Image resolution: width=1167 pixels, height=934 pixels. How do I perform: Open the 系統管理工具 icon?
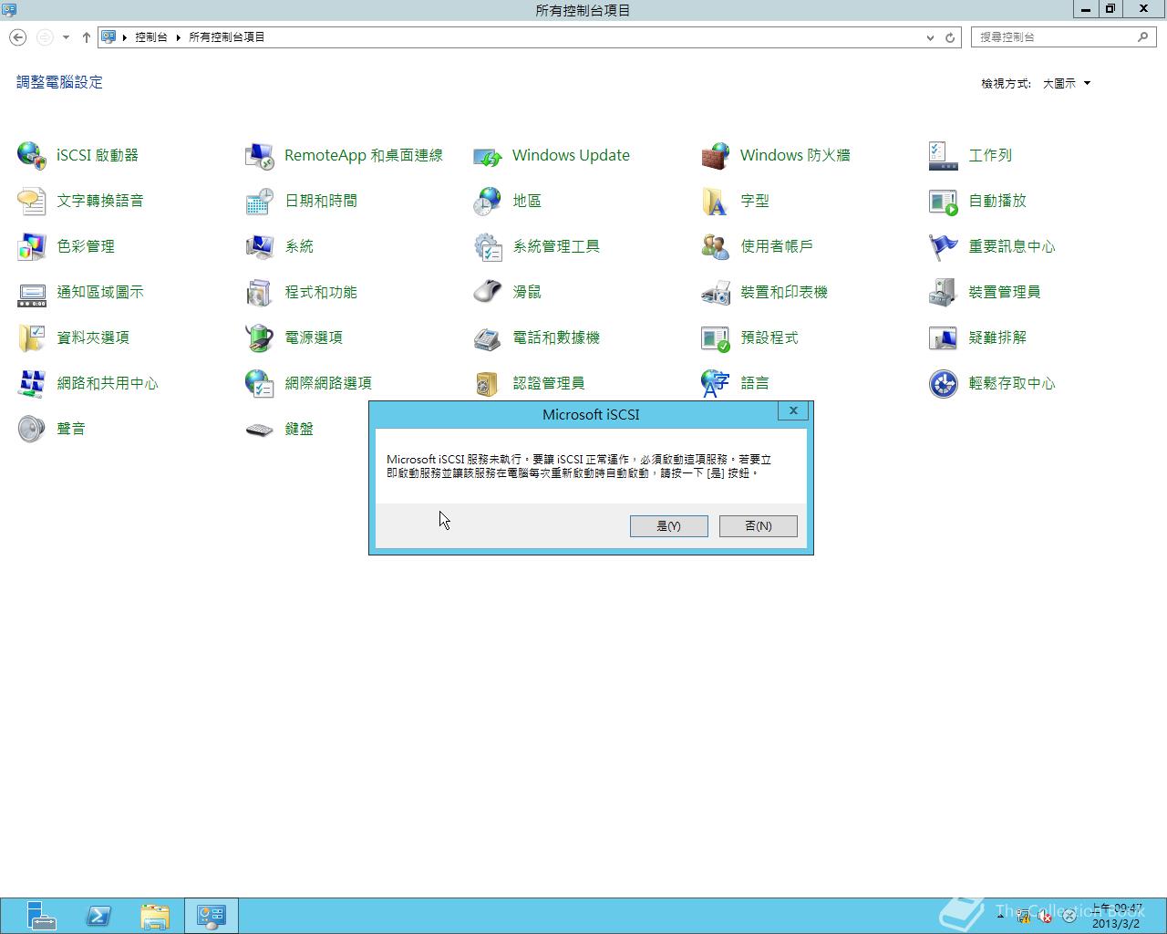[488, 246]
